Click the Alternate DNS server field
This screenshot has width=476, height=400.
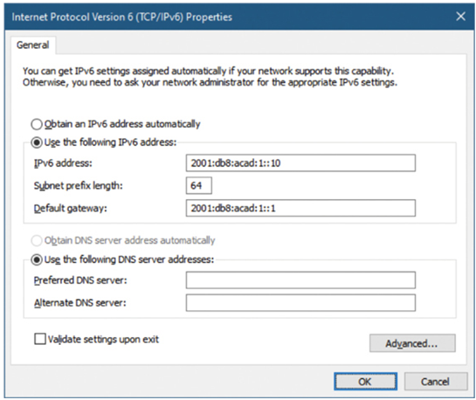click(x=300, y=302)
